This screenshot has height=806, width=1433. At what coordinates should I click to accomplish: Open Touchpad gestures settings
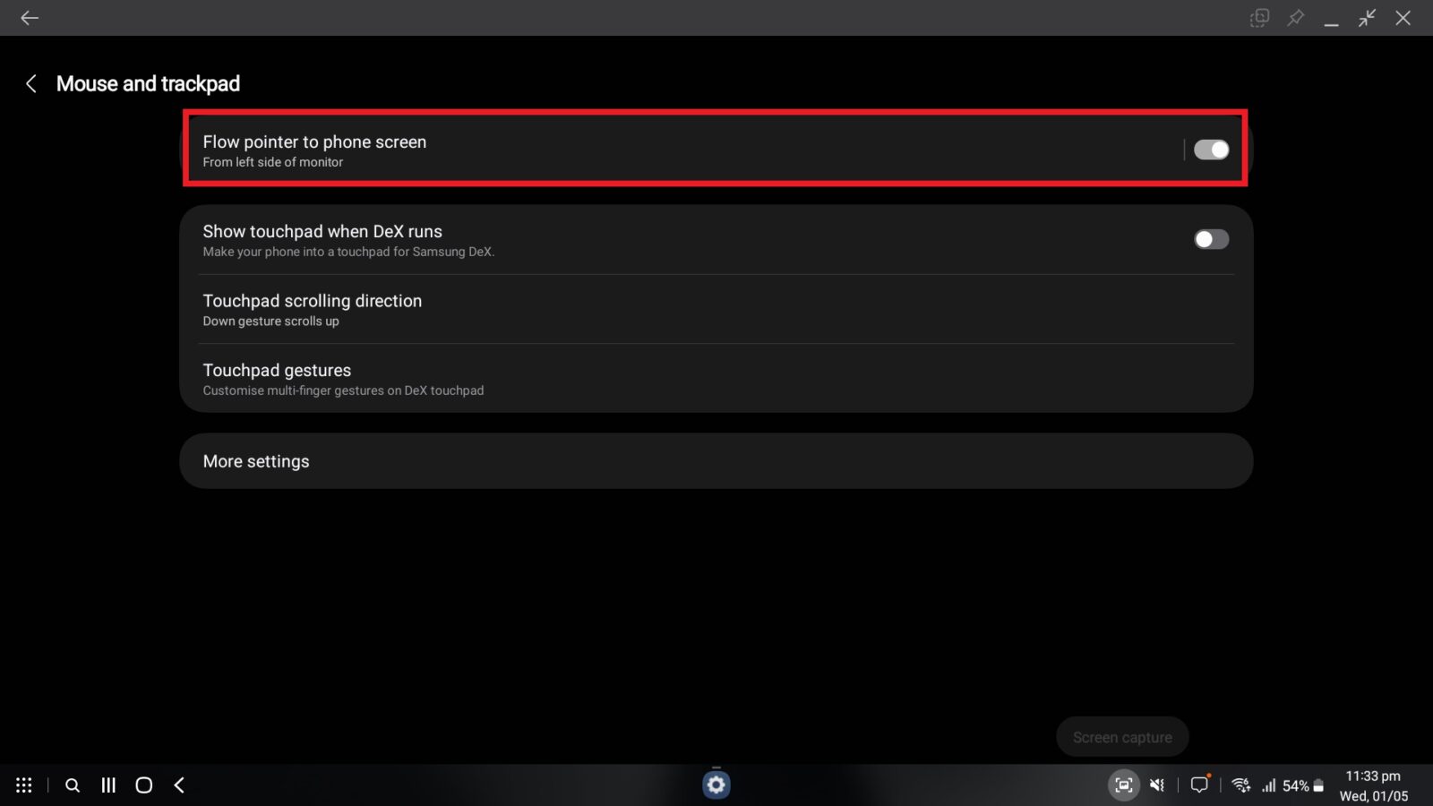pos(716,379)
